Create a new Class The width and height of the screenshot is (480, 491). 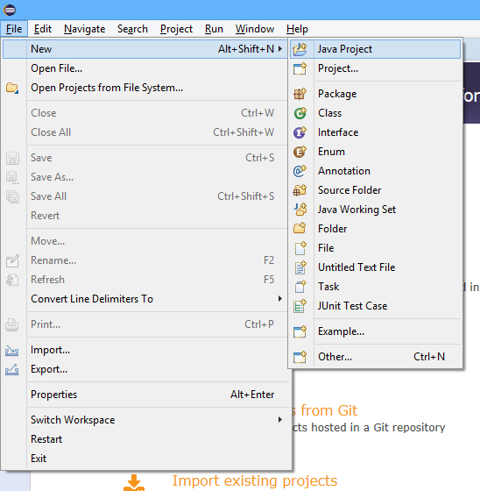pos(375,113)
